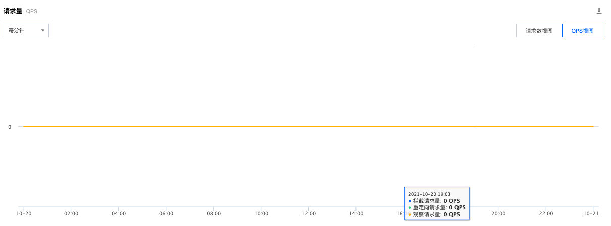611x226 pixels.
Task: Click the blue 拦截请求量 dot in tooltip
Action: [x=410, y=201]
